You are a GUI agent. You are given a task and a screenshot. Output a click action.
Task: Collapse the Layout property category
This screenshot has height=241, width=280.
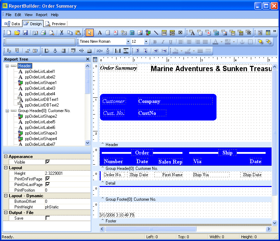[x=6, y=167]
